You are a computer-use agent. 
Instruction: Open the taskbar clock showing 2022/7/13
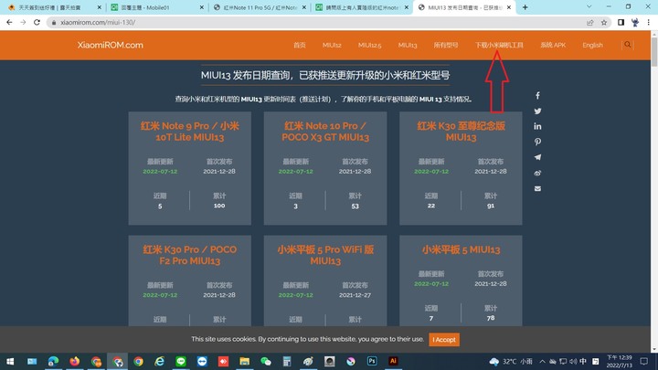point(620,361)
